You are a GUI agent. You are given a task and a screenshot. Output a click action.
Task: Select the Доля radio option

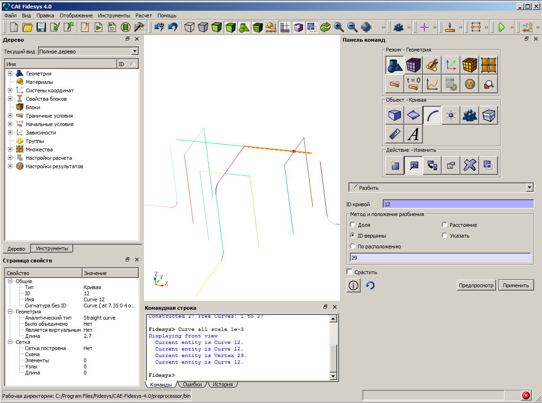click(x=353, y=225)
